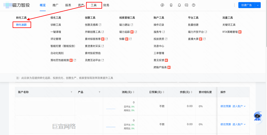Switch to the 概览 tab
Image resolution: width=267 pixels, height=135 pixels.
click(x=43, y=5)
